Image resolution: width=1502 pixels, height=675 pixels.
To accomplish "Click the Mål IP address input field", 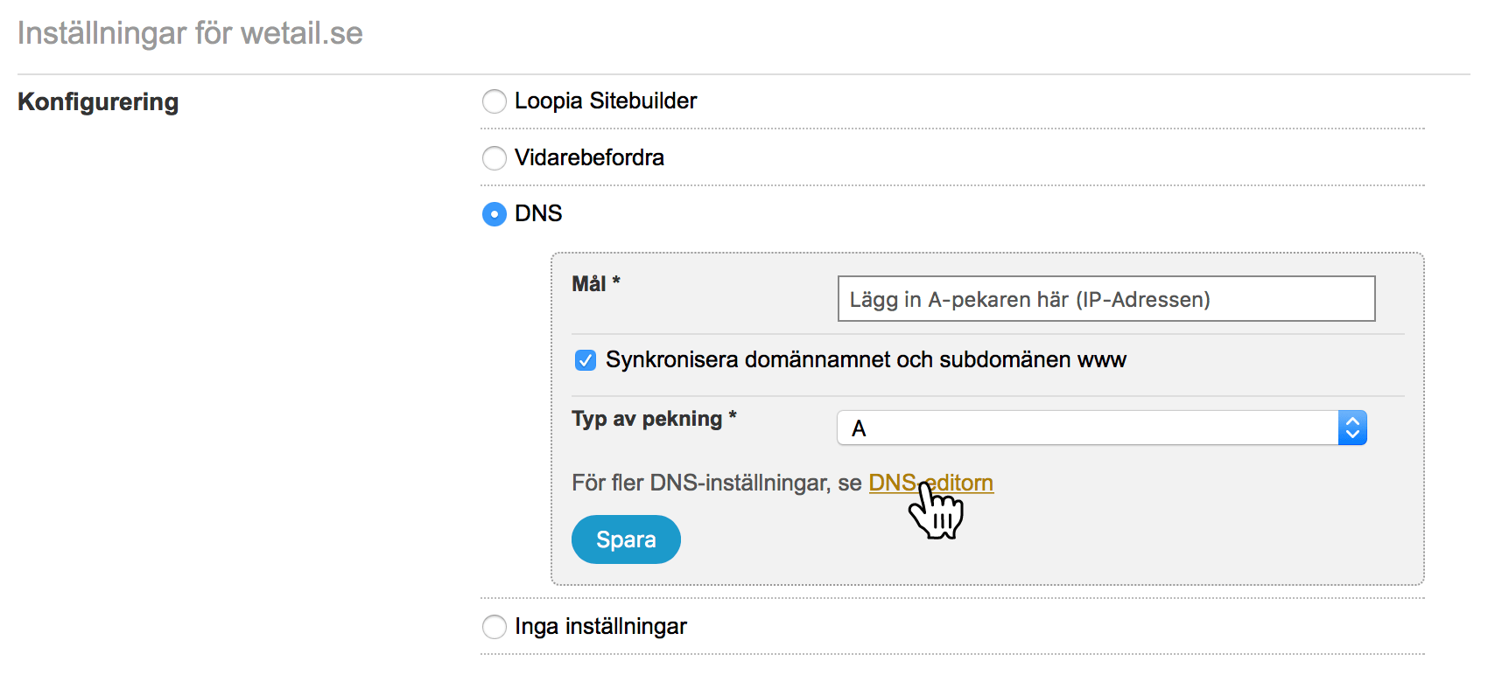I will pos(1105,299).
